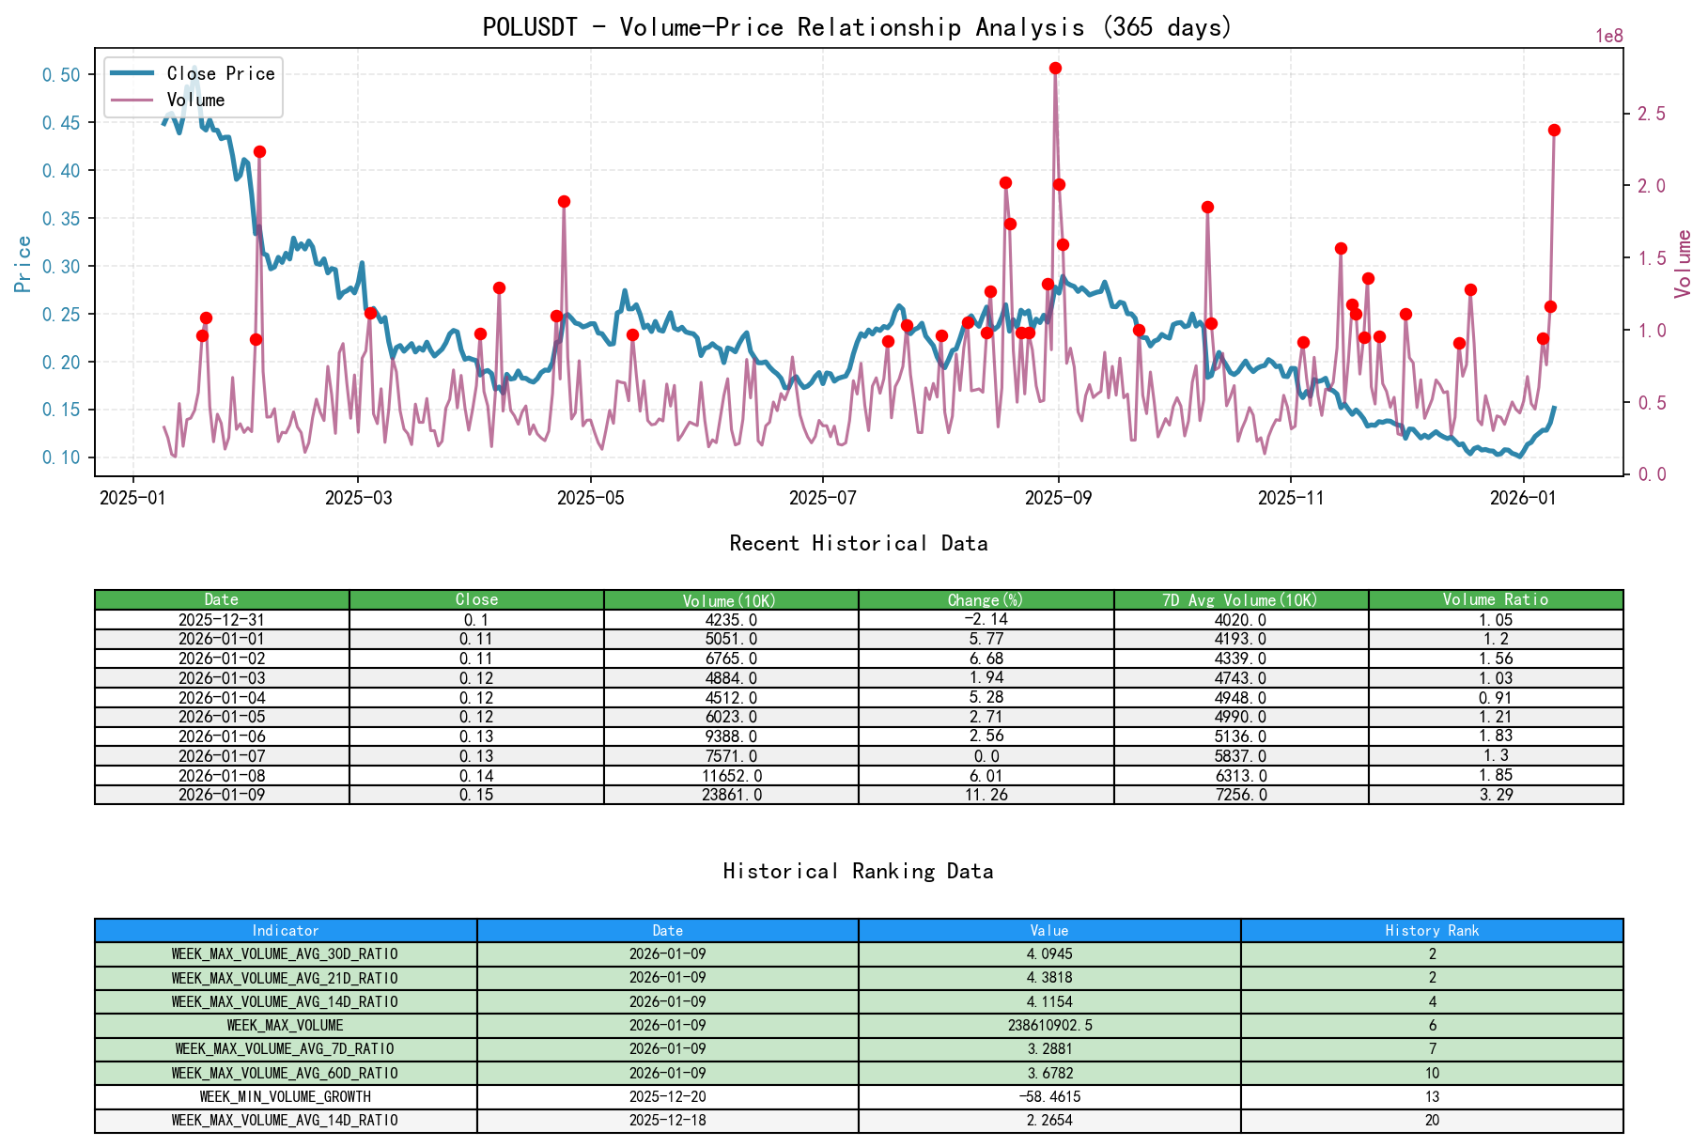Sort by the Close column header
Image resolution: width=1708 pixels, height=1147 pixels.
coord(475,599)
